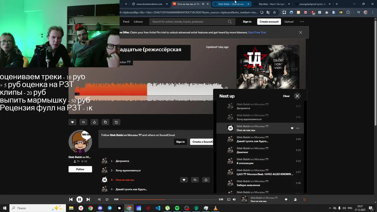Close the Next up panel

[x=297, y=96]
